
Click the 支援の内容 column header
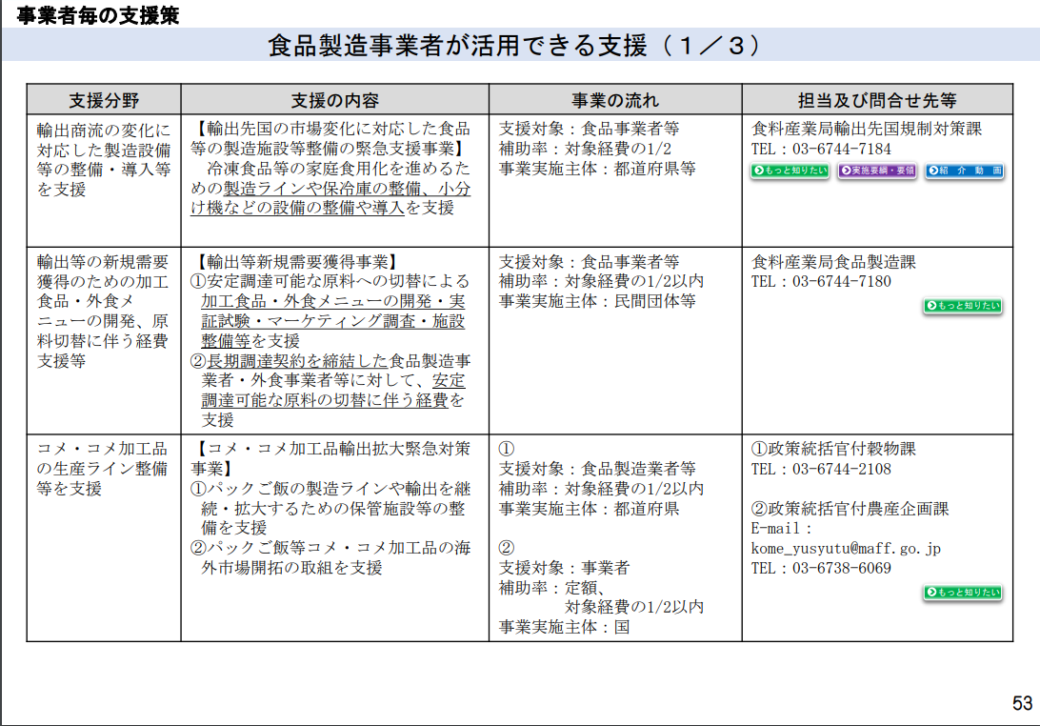pos(335,100)
